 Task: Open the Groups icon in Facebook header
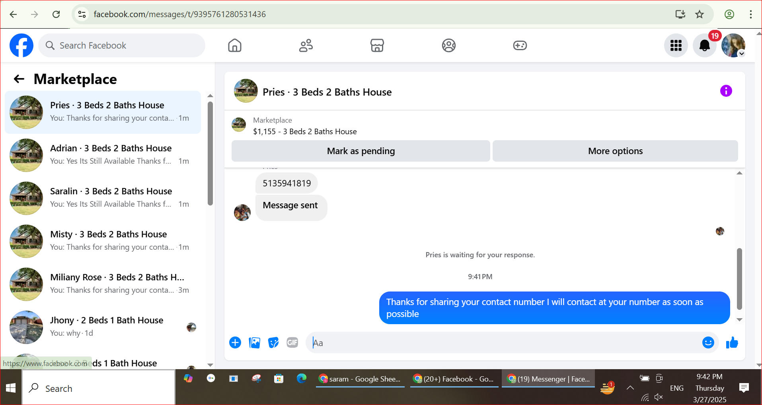pyautogui.click(x=448, y=45)
